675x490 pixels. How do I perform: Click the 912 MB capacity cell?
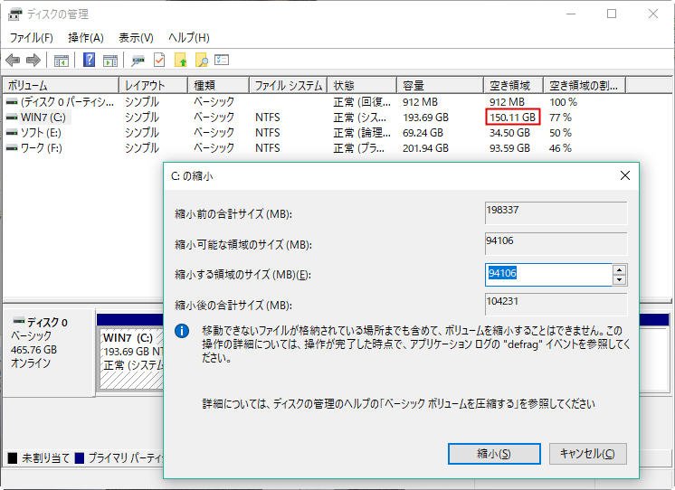coord(420,102)
